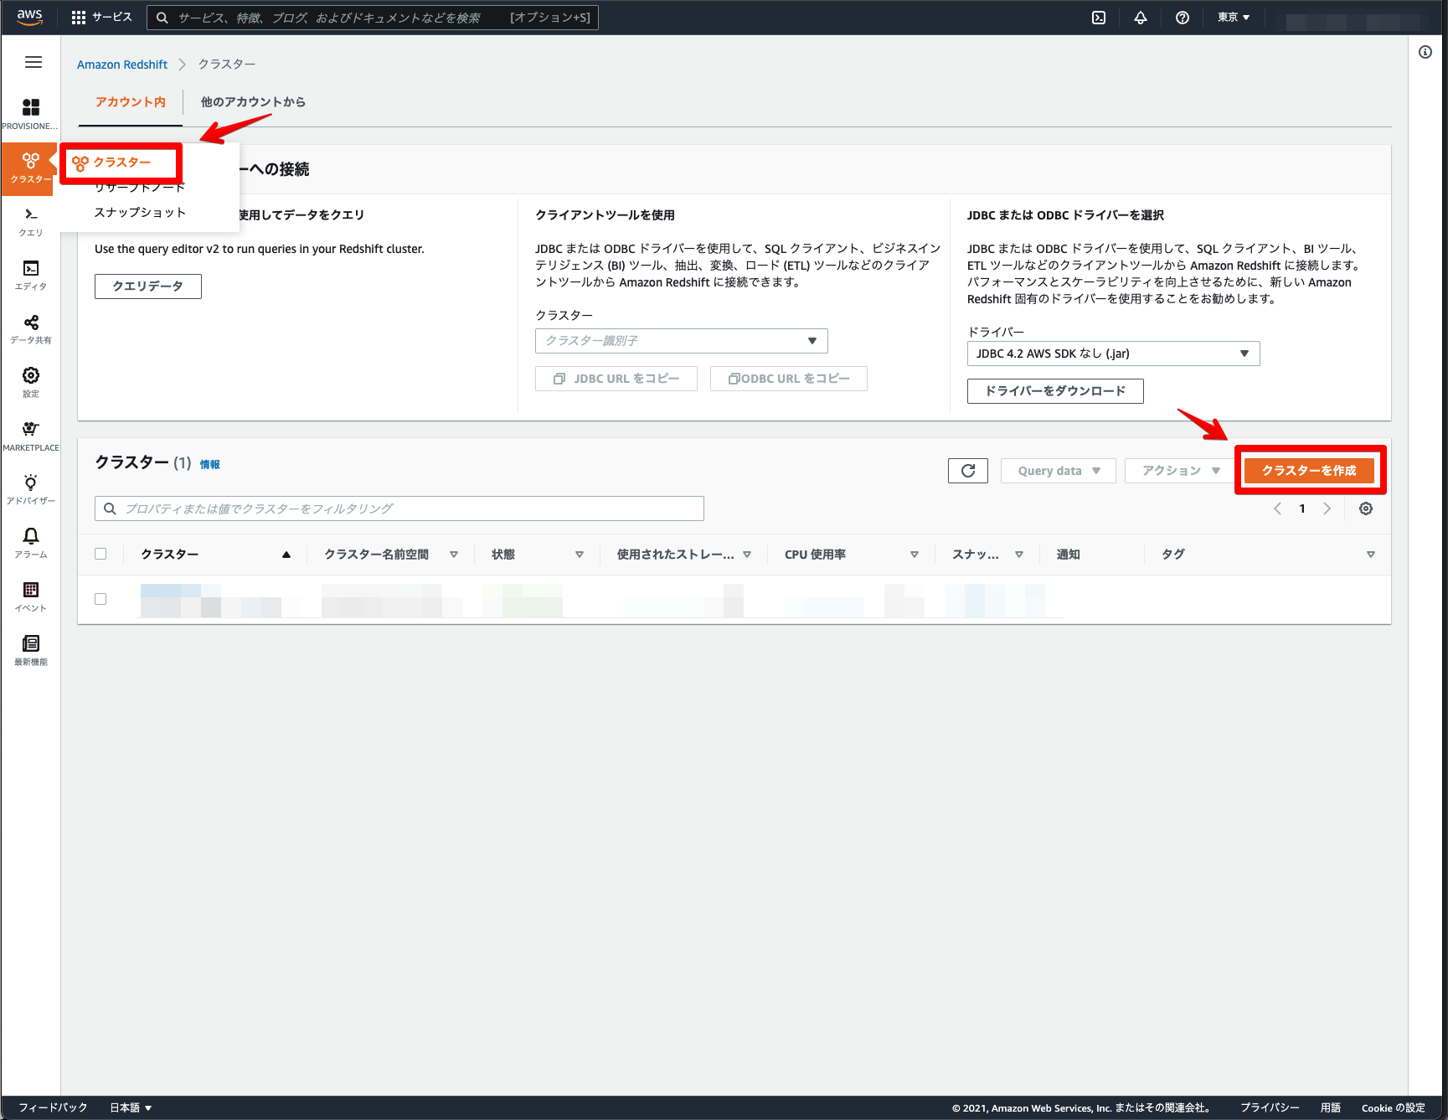Open the Provisioned dashboard icon

(x=31, y=114)
